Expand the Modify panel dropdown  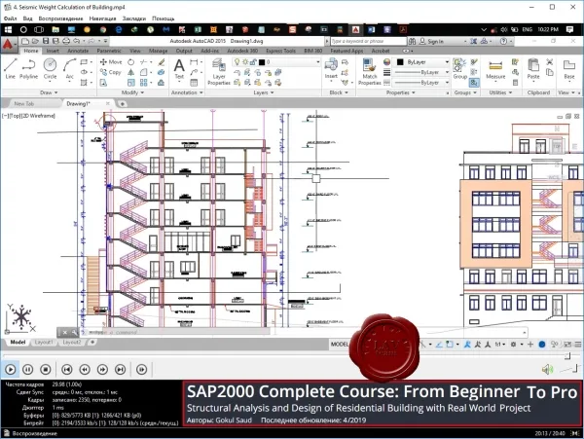[132, 92]
